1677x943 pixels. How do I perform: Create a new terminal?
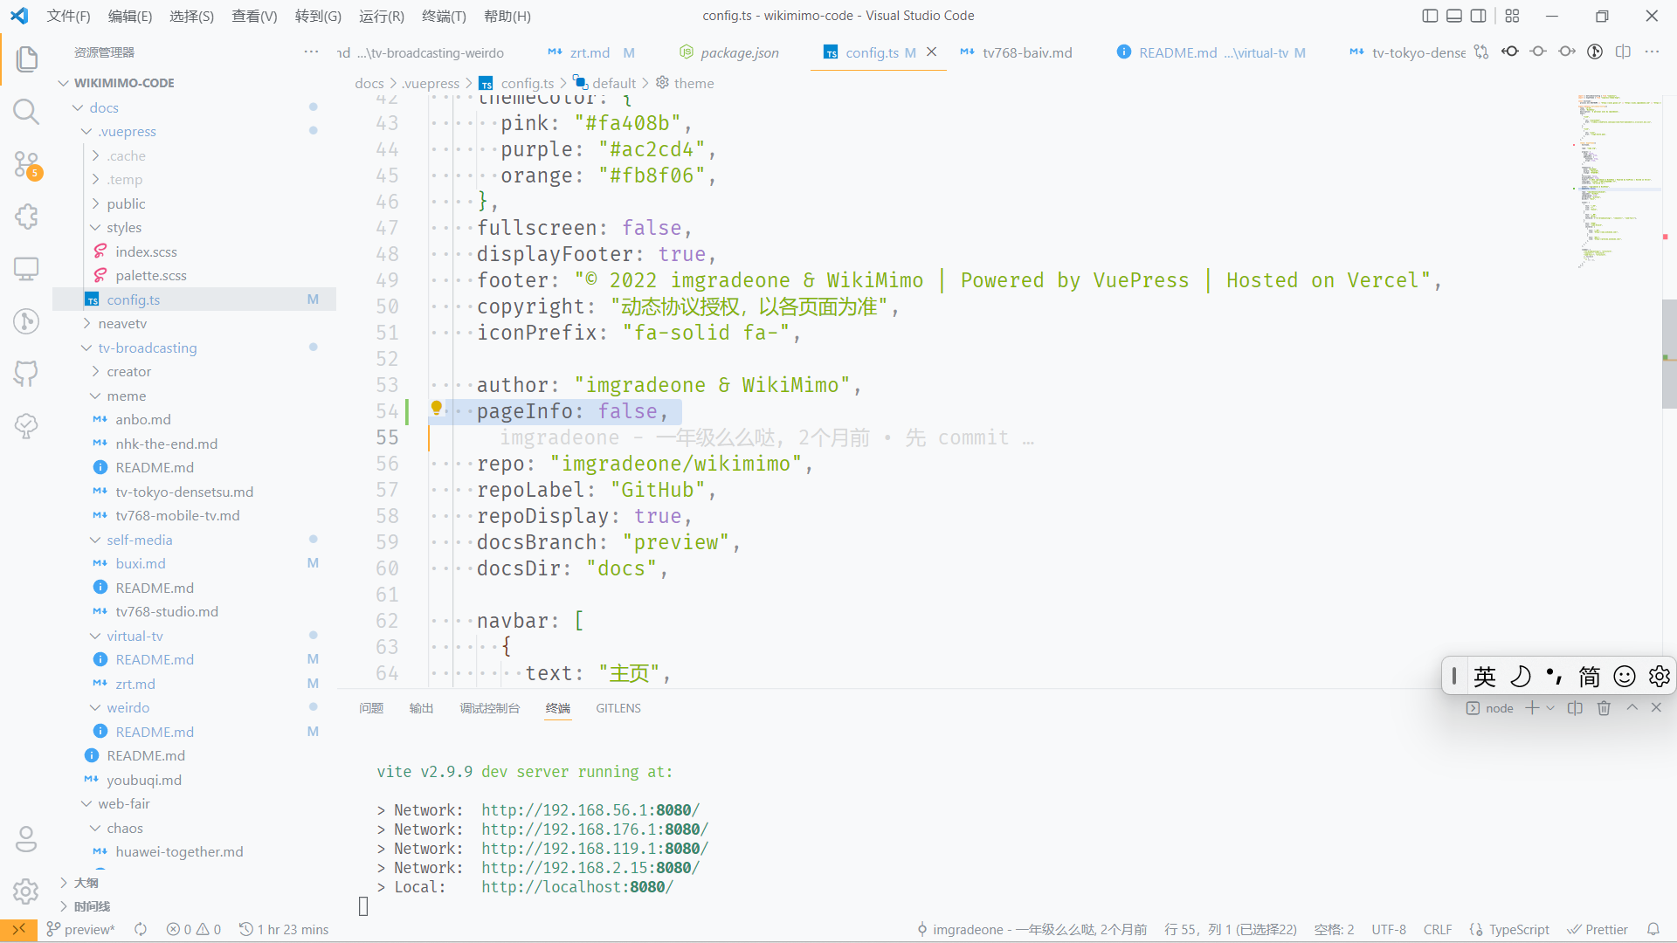click(x=1531, y=707)
